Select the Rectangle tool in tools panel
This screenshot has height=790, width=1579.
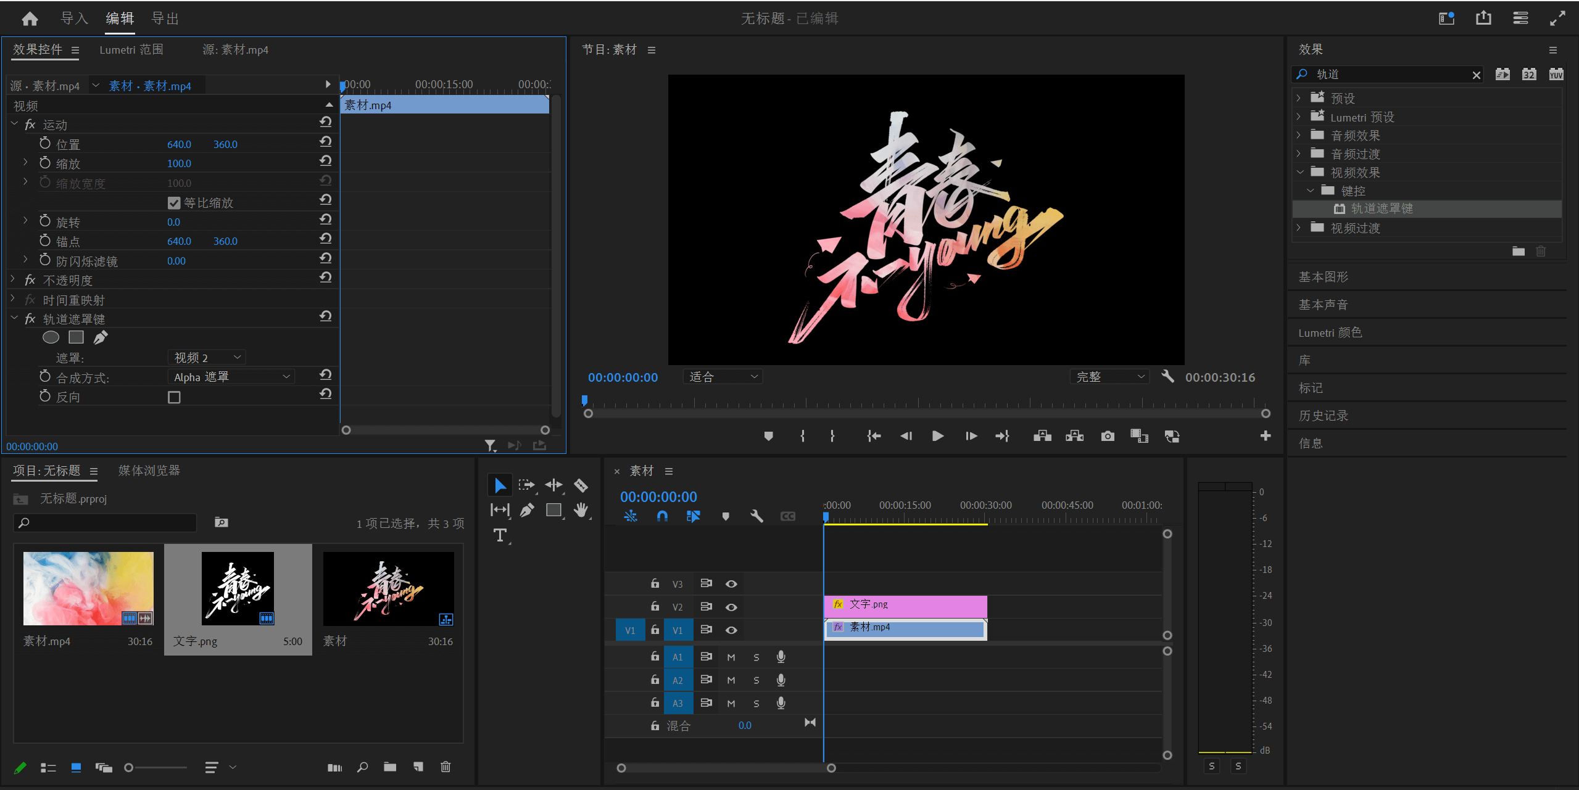(x=554, y=510)
